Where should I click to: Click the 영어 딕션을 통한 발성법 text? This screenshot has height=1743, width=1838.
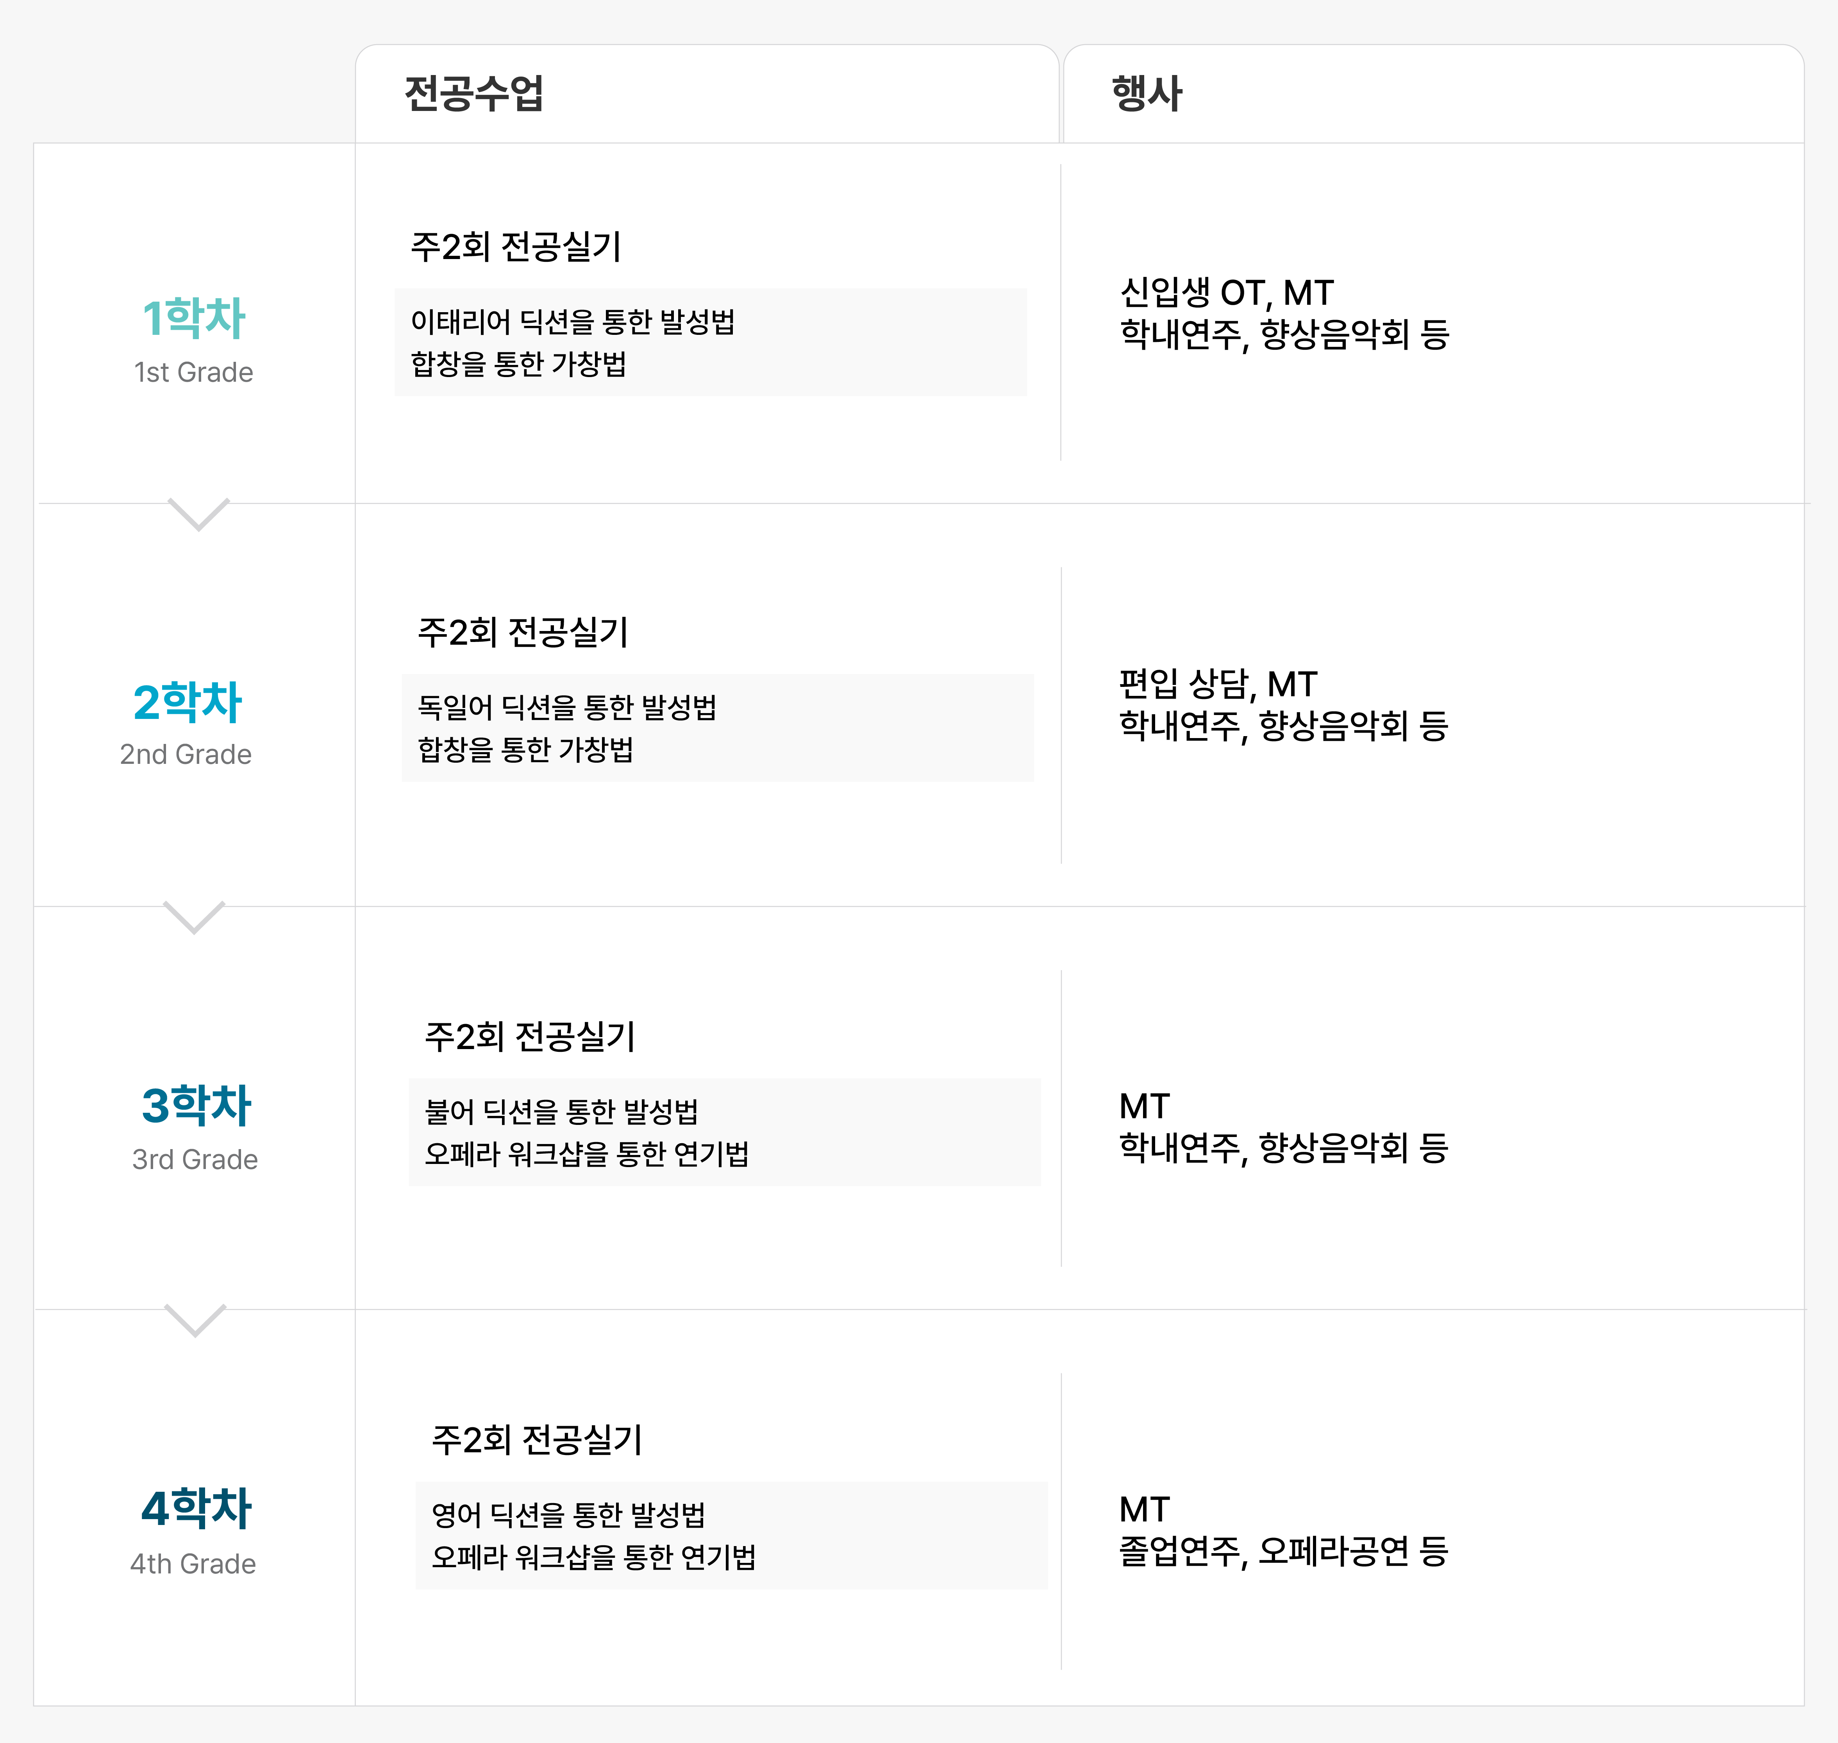pyautogui.click(x=568, y=1515)
